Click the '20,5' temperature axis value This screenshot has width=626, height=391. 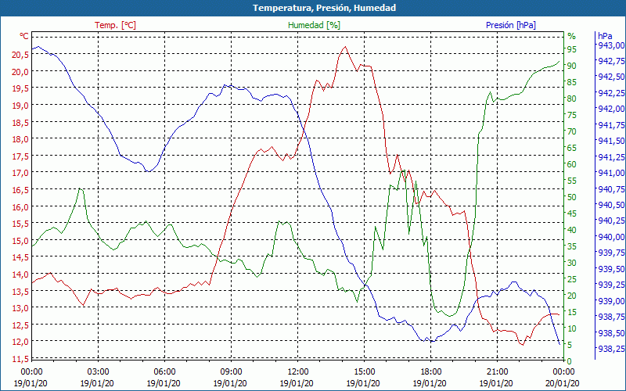click(x=20, y=55)
